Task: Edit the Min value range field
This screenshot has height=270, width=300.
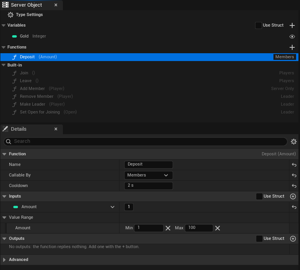Action: click(x=149, y=228)
